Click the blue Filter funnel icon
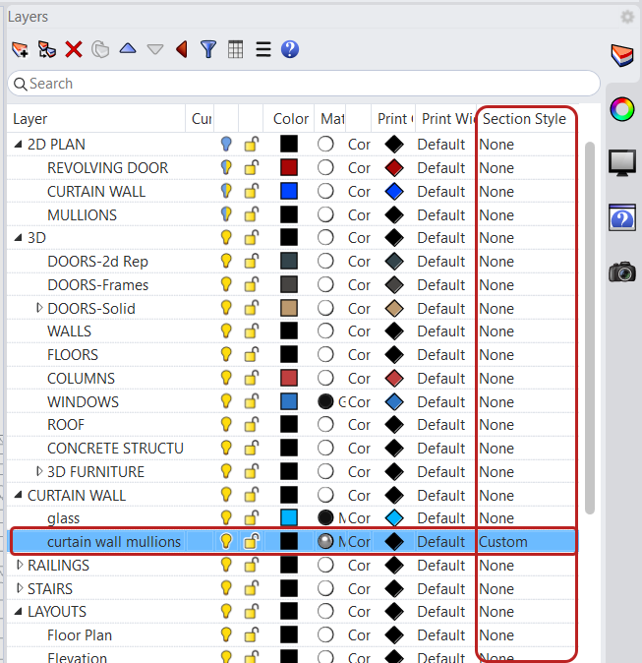The width and height of the screenshot is (642, 663). click(208, 49)
